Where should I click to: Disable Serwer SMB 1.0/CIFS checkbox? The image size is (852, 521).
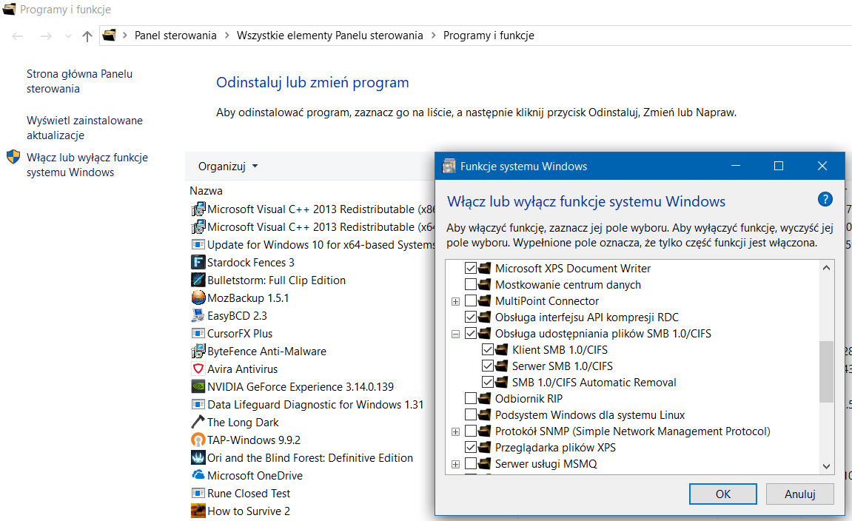point(488,366)
